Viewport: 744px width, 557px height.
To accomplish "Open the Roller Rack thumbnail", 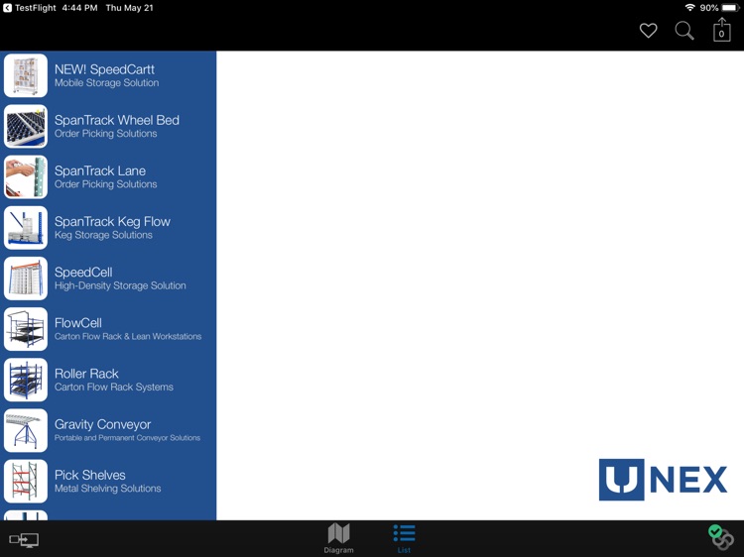I will coord(26,380).
